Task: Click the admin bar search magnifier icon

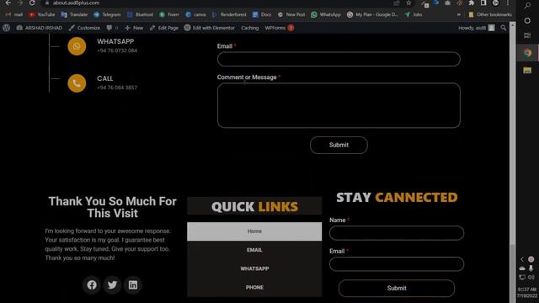Action: pyautogui.click(x=504, y=28)
